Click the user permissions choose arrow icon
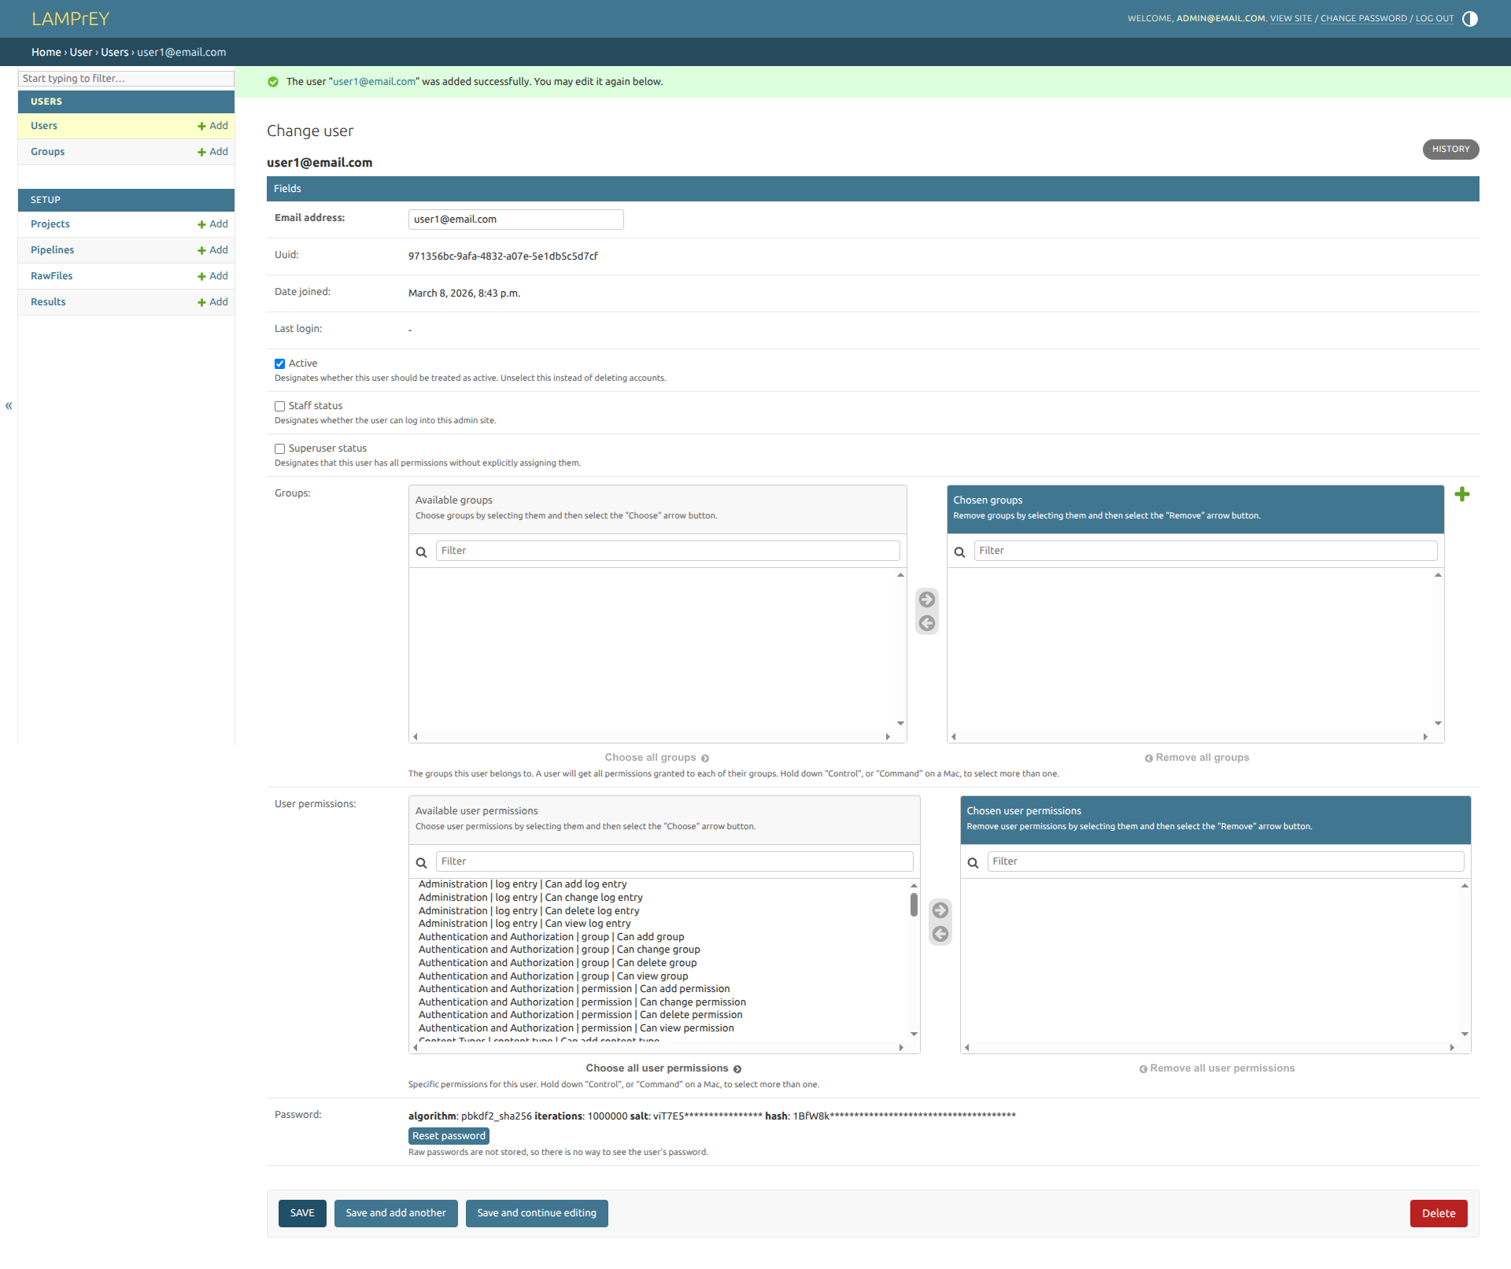1511x1269 pixels. [940, 910]
